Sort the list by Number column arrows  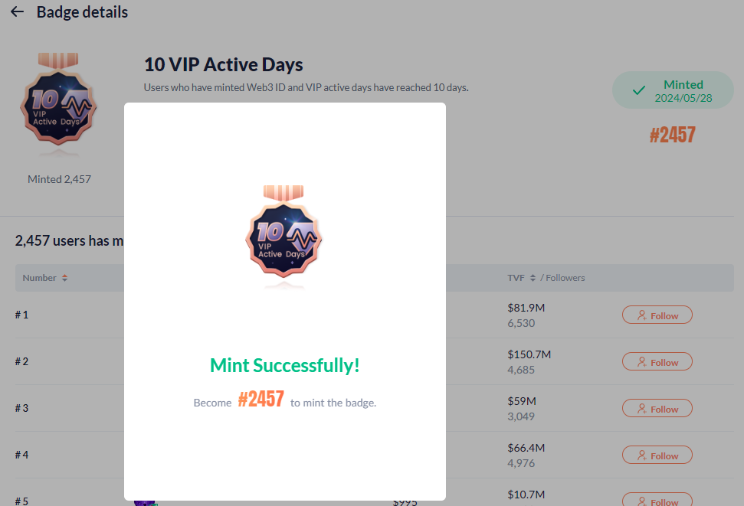pos(64,278)
